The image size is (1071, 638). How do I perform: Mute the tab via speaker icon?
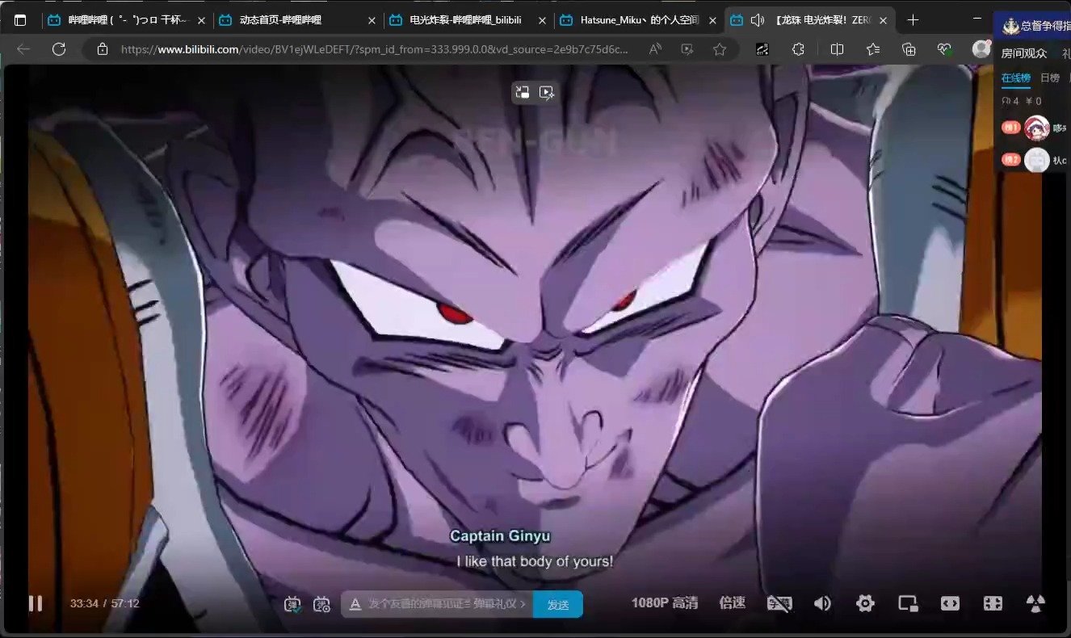757,20
